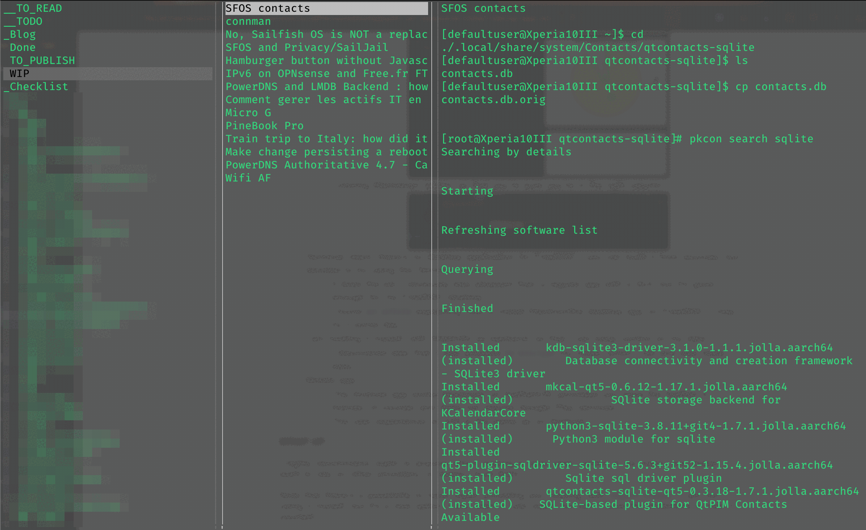866x530 pixels.
Task: Open the _Checklist folder
Action: [36, 87]
